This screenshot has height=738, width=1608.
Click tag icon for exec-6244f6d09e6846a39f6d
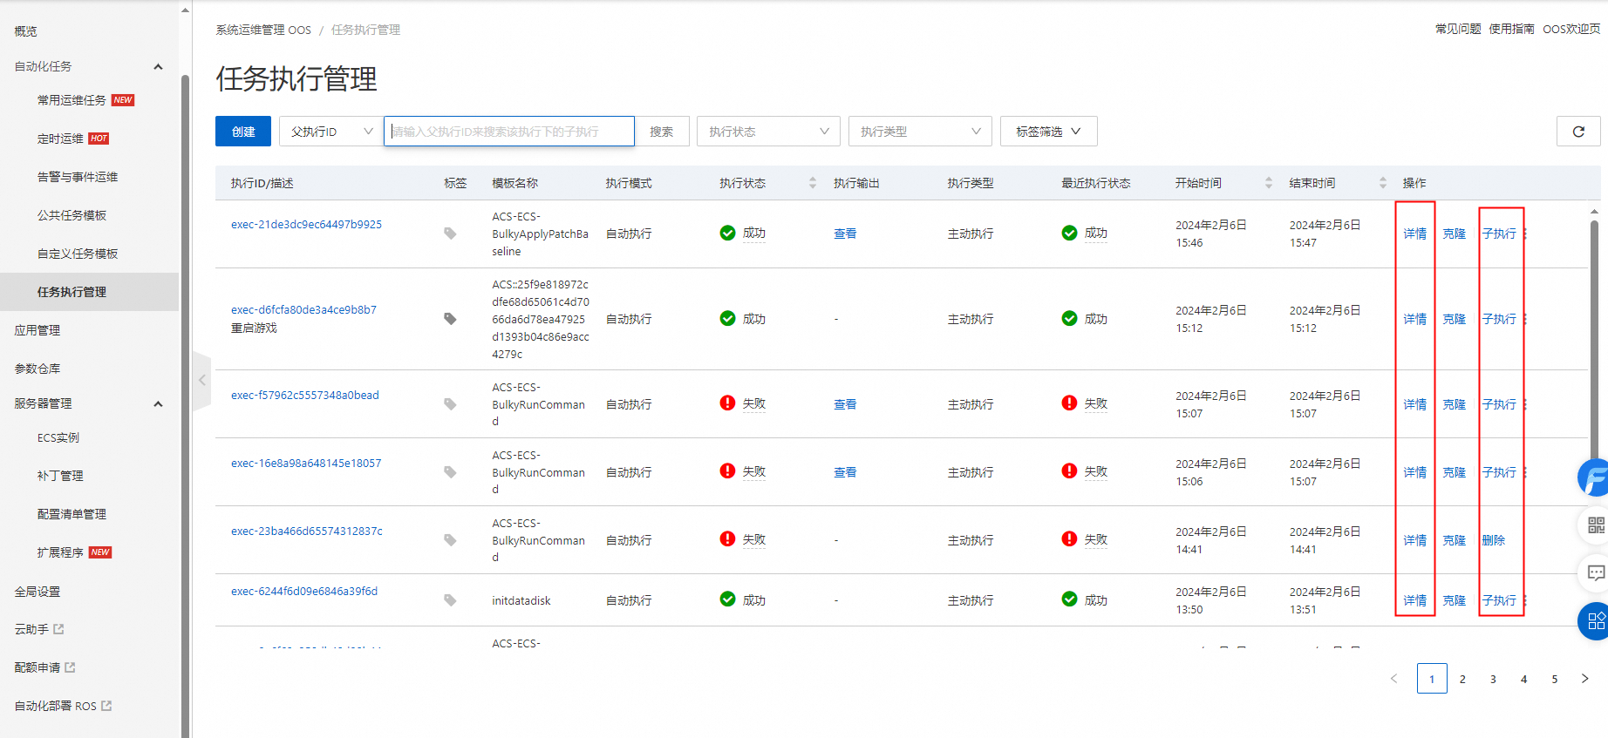450,600
